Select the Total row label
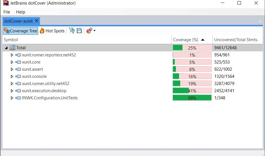Viewport: 265px width, 156px height. [x=21, y=48]
